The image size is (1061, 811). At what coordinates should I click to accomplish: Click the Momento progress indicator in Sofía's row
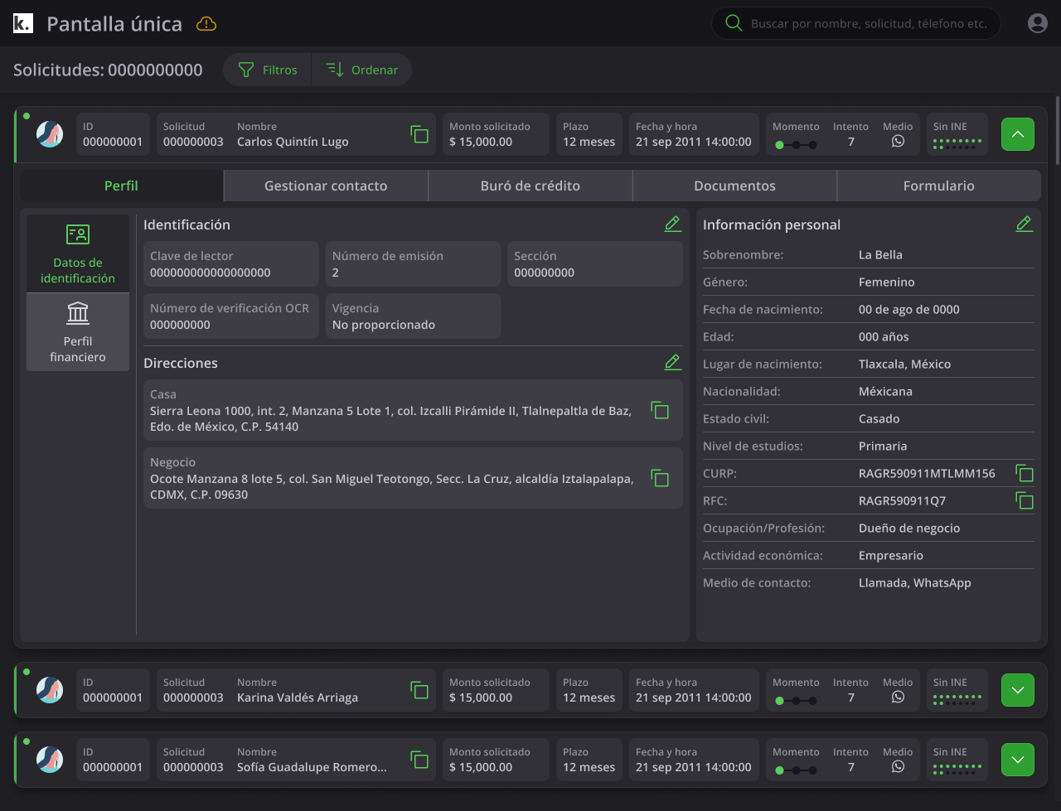[796, 770]
